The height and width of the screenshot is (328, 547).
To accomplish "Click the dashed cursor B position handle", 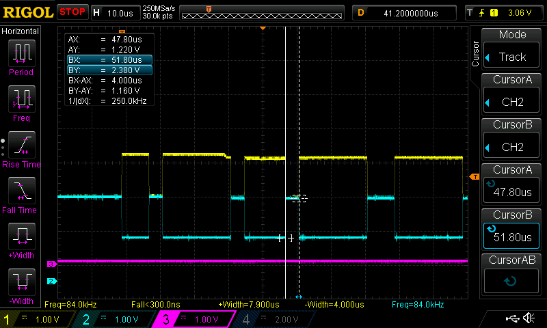I will click(299, 297).
